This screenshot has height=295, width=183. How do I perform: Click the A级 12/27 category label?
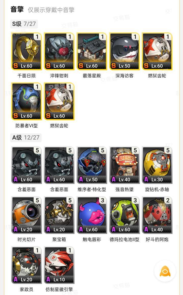click(x=26, y=138)
